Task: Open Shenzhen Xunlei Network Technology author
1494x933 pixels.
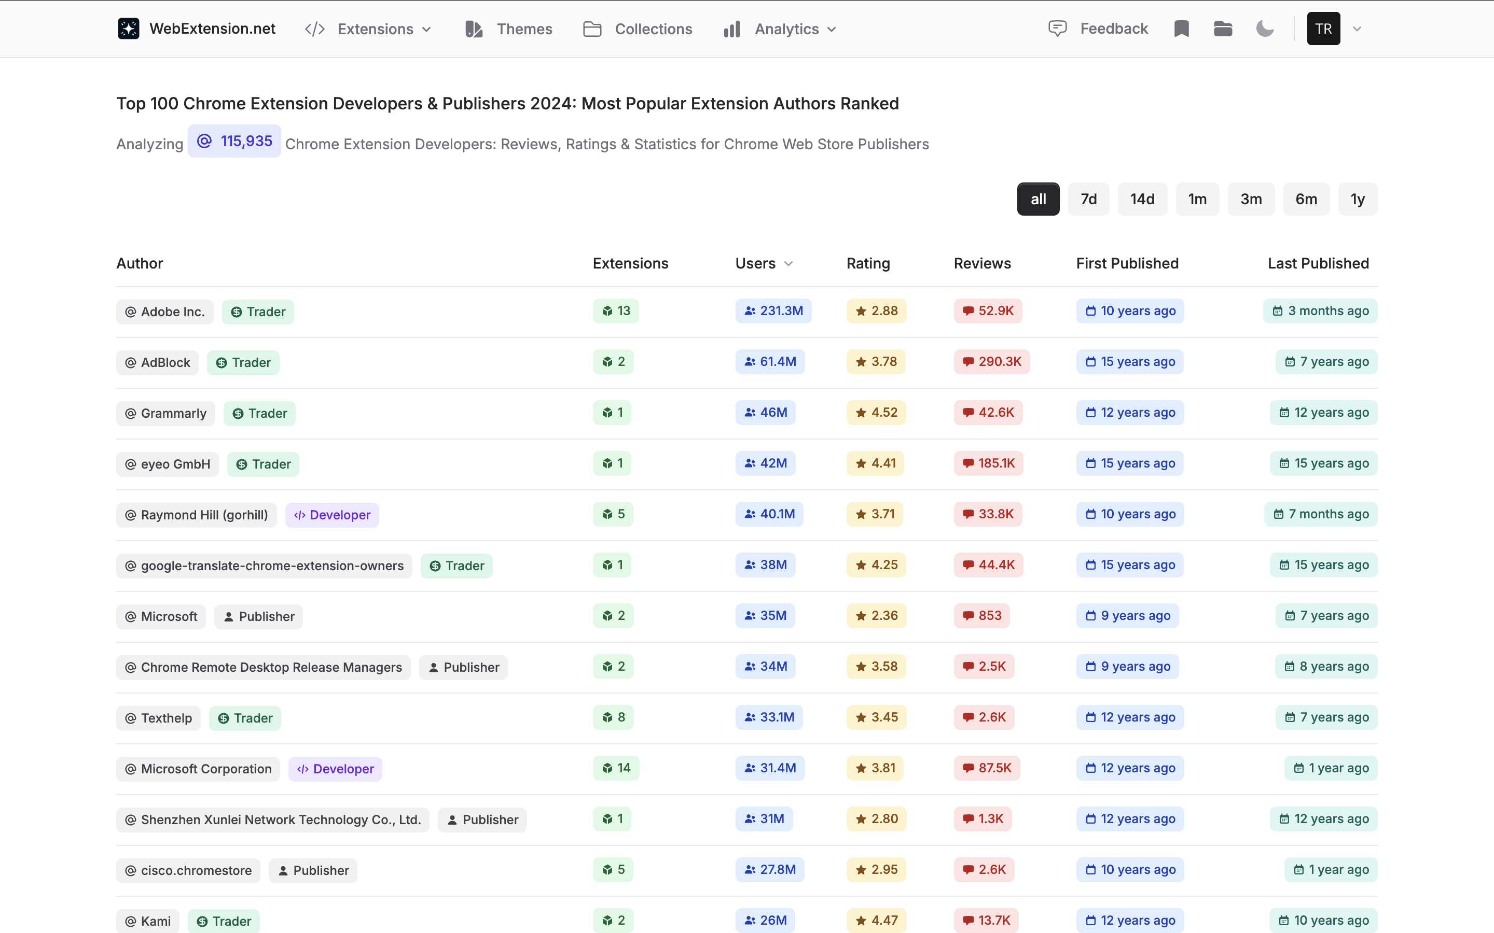Action: pos(273,819)
